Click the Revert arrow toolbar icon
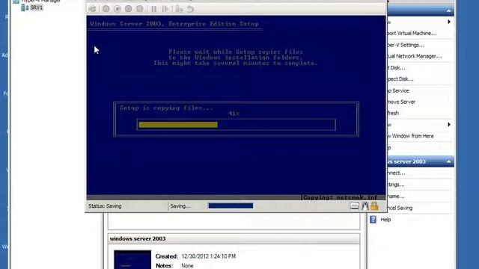 [190, 9]
